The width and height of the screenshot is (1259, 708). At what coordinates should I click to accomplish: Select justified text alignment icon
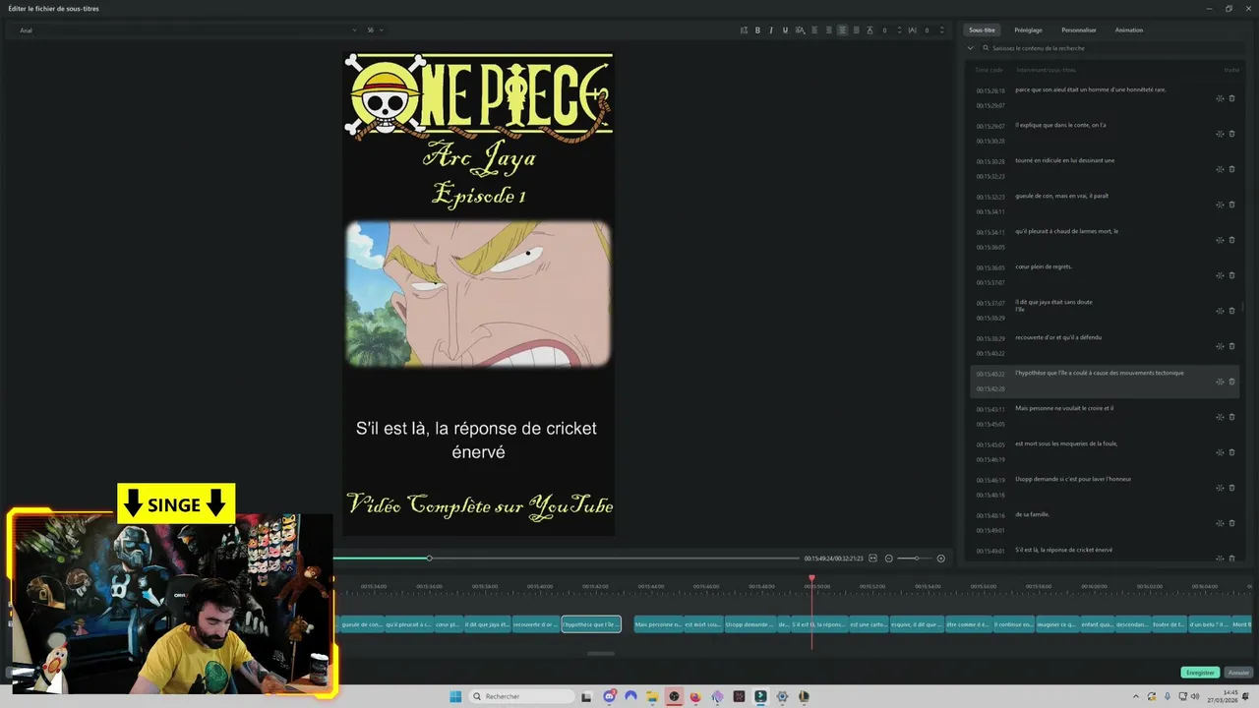[x=856, y=30]
